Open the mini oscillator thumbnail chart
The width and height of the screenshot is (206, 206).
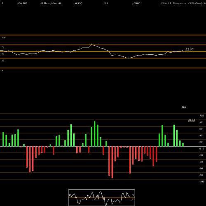point(102,197)
